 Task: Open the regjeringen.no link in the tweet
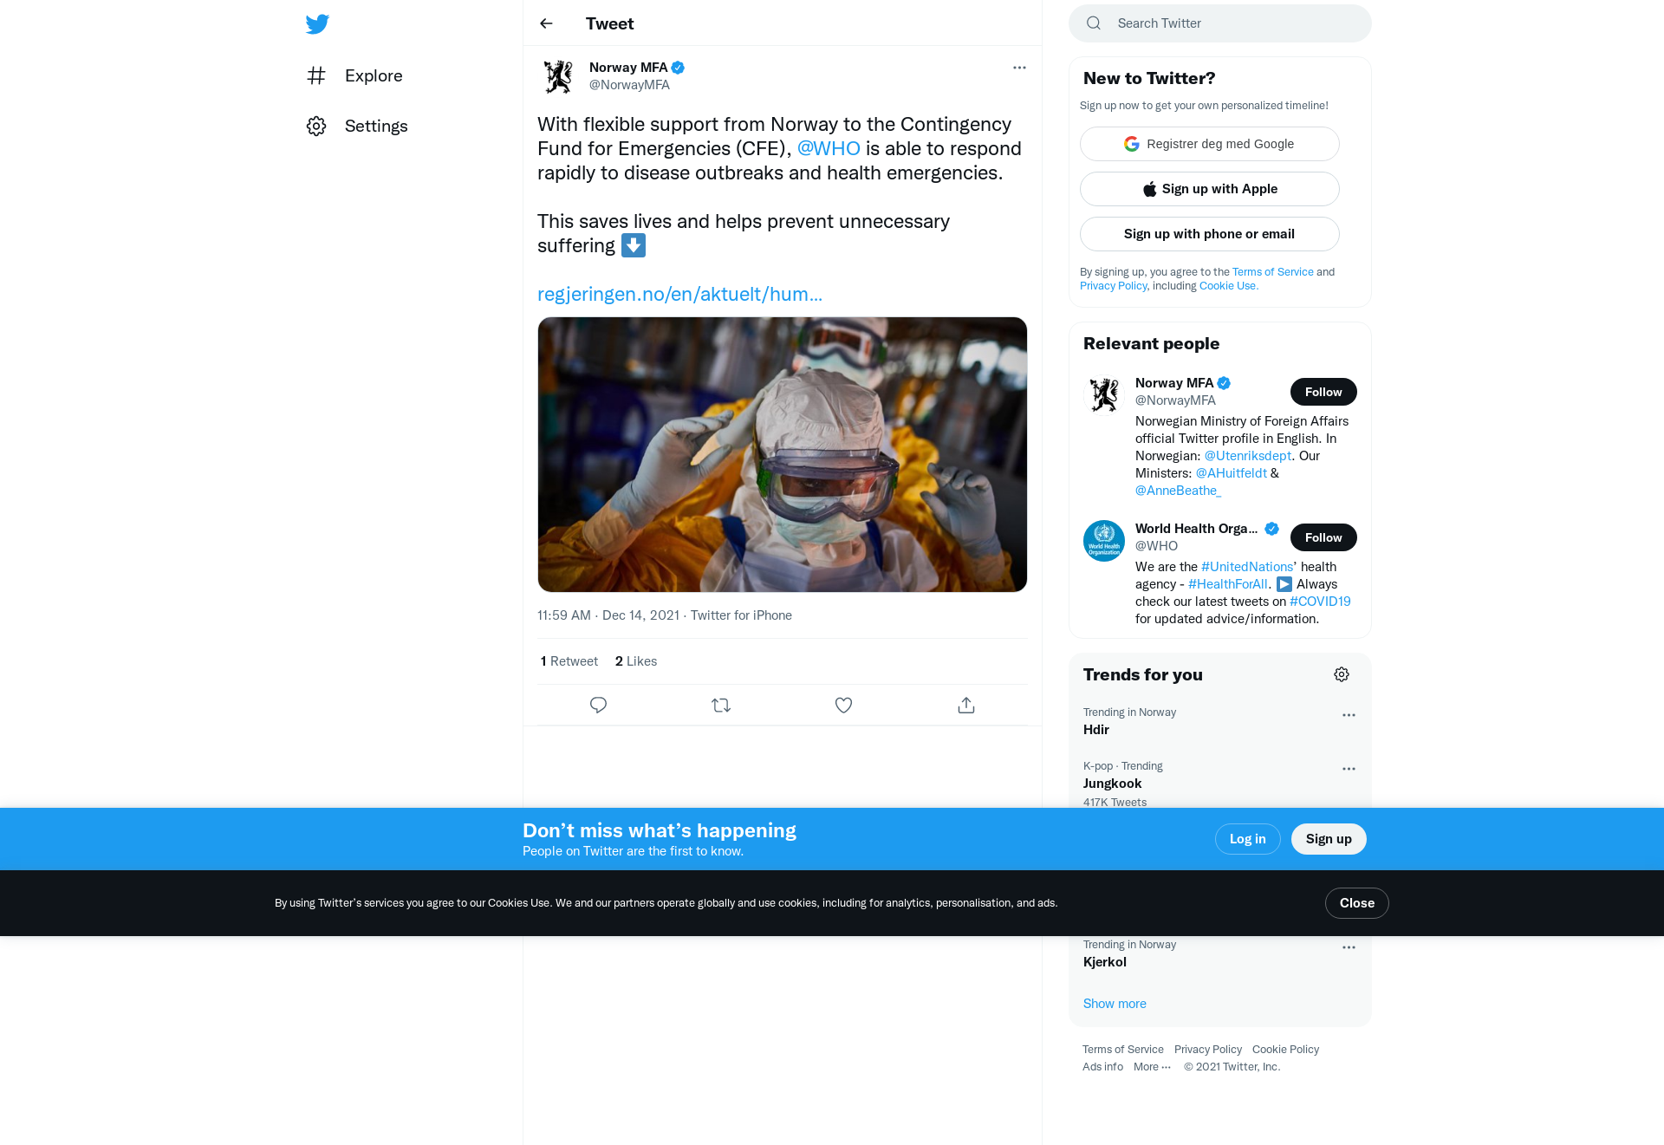click(x=680, y=294)
